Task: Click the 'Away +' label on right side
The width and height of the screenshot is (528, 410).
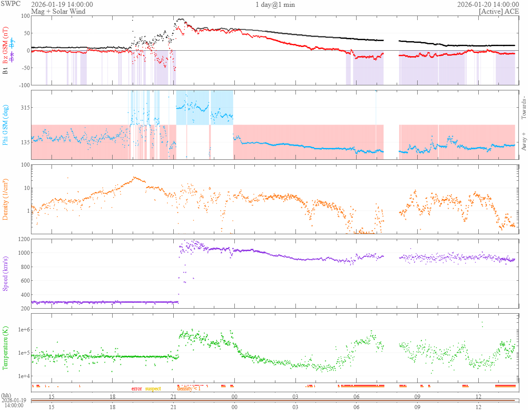Action: pyautogui.click(x=524, y=143)
